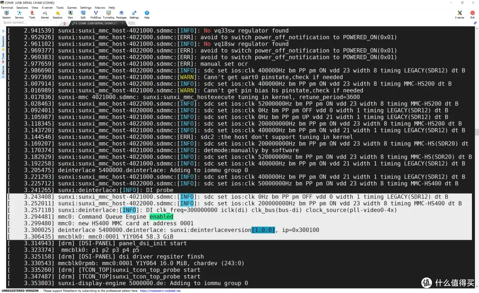Open the View menu in menu bar
Image resolution: width=479 pixels, height=293 pixels.
tap(35, 8)
